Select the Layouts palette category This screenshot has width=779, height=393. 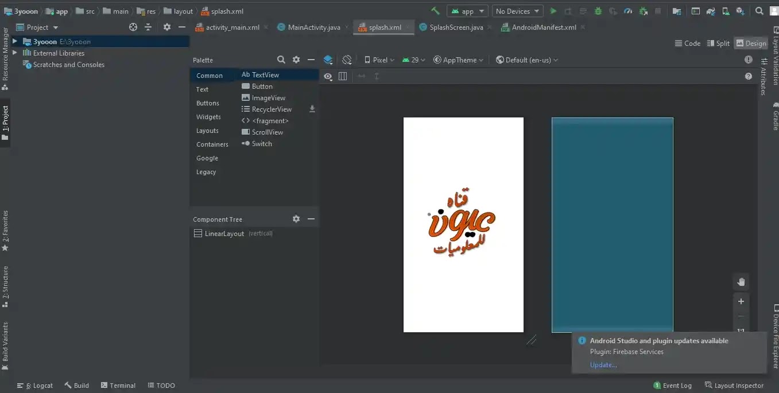coord(207,131)
